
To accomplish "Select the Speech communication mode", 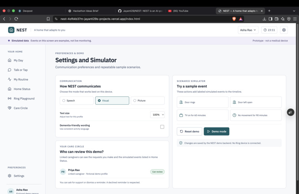I will coord(77,101).
